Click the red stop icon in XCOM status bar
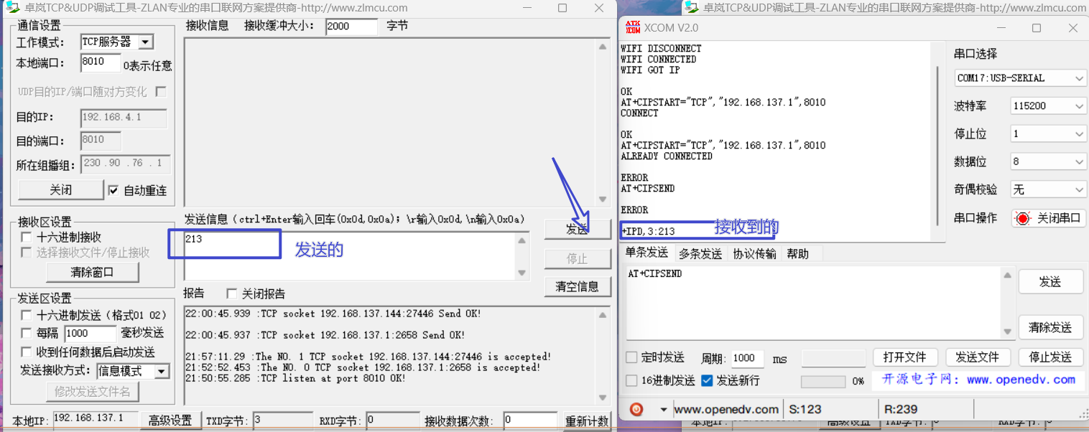1089x432 pixels. pyautogui.click(x=636, y=408)
